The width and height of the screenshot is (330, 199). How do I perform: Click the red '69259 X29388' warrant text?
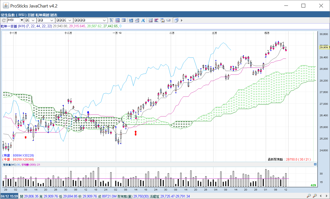[23, 159]
